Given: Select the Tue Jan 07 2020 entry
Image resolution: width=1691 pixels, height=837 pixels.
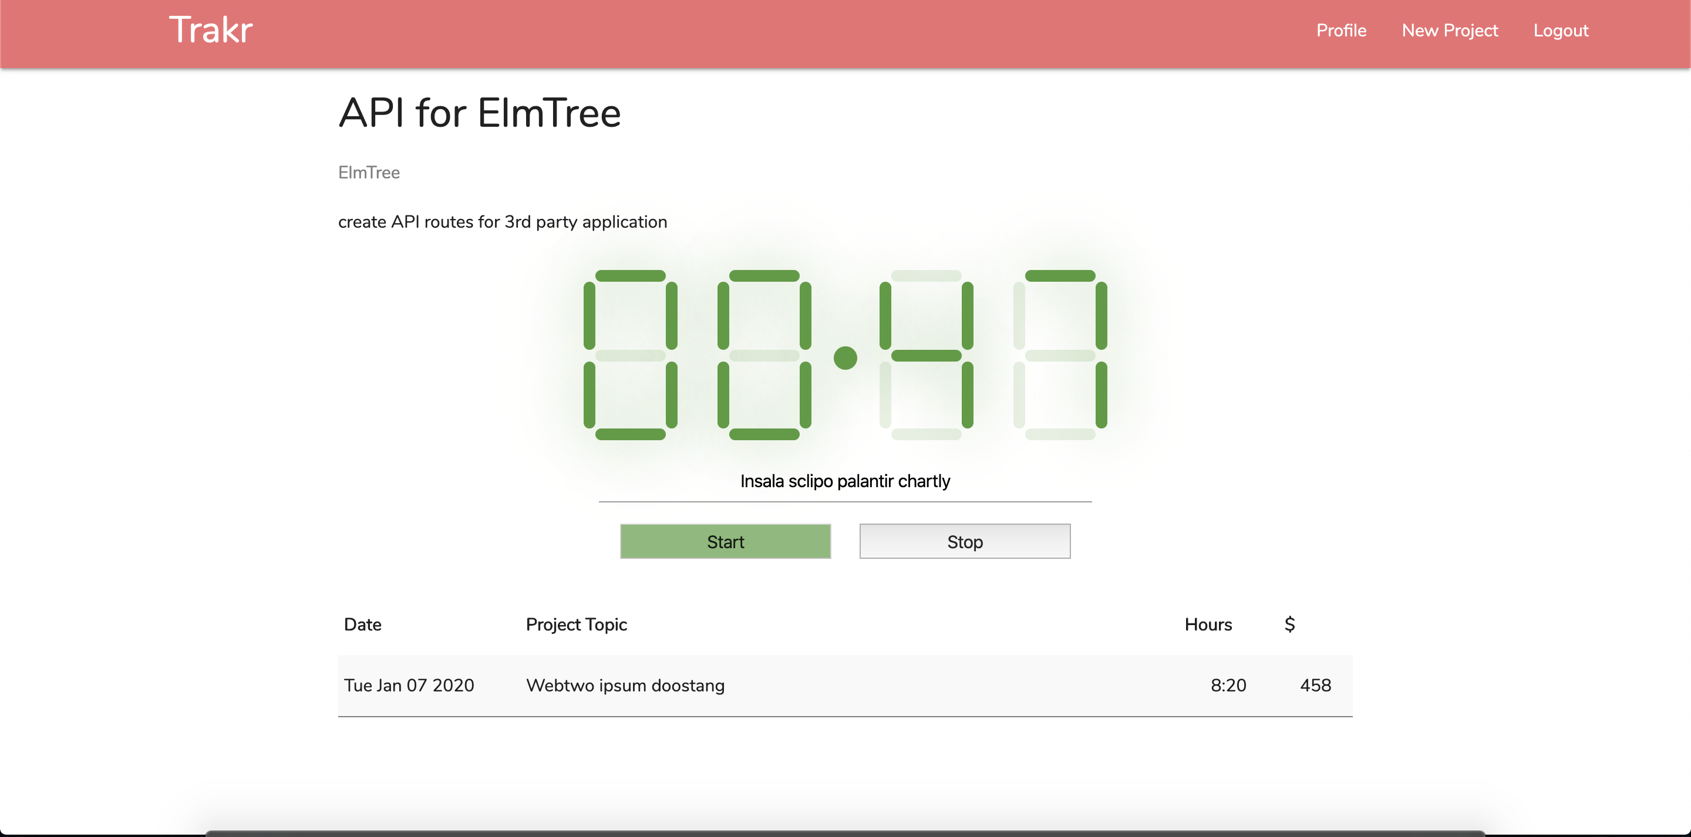Looking at the screenshot, I should (409, 685).
